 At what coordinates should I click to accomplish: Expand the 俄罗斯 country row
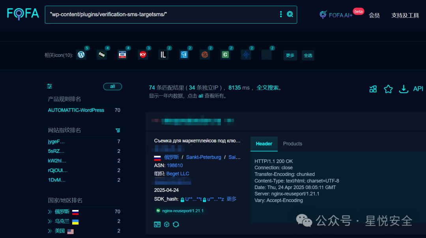pos(50,212)
